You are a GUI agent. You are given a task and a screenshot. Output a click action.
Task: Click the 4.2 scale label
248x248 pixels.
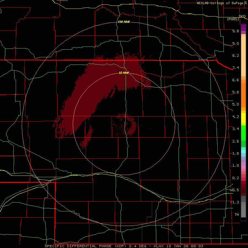click(x=236, y=117)
